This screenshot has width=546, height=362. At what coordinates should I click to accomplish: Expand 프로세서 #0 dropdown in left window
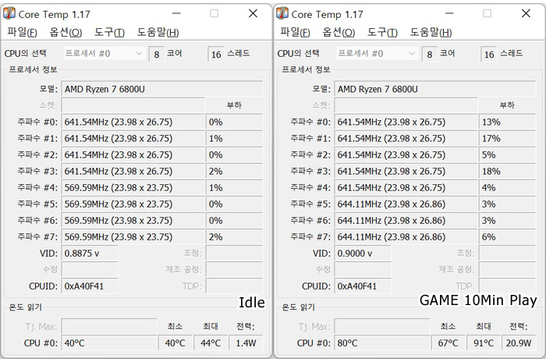[x=105, y=53]
